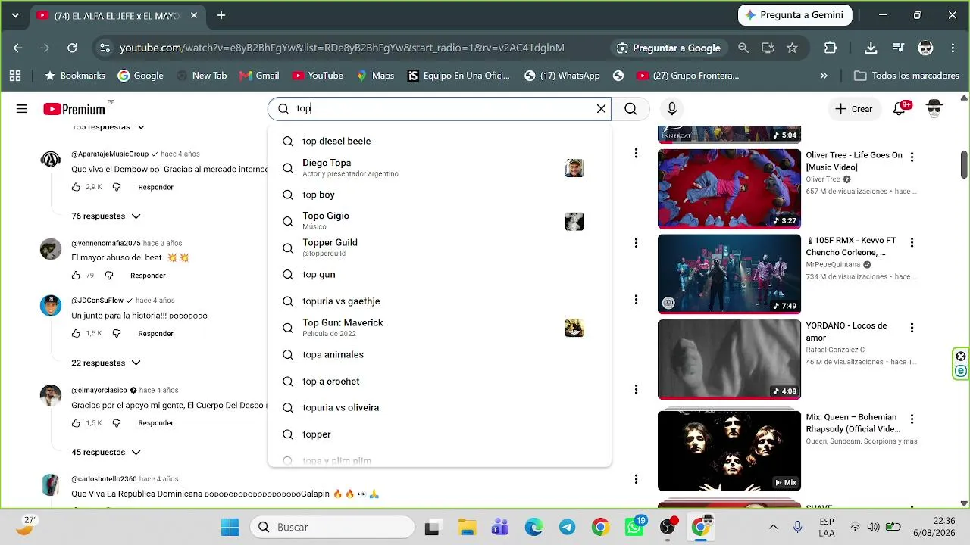Image resolution: width=970 pixels, height=545 pixels.
Task: Submit search with magnifier button
Action: (630, 109)
